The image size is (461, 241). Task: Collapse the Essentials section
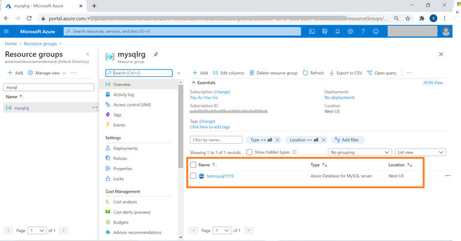click(193, 83)
